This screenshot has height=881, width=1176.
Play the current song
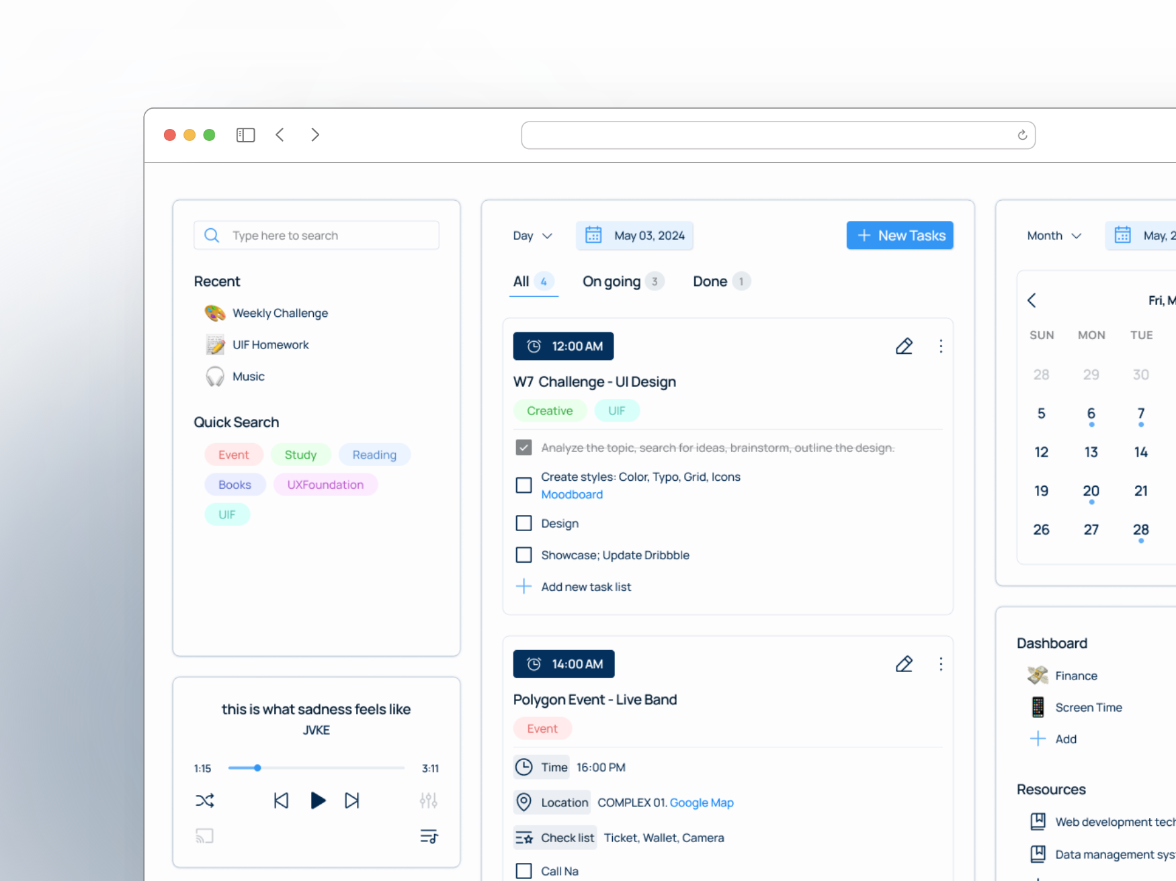[318, 800]
